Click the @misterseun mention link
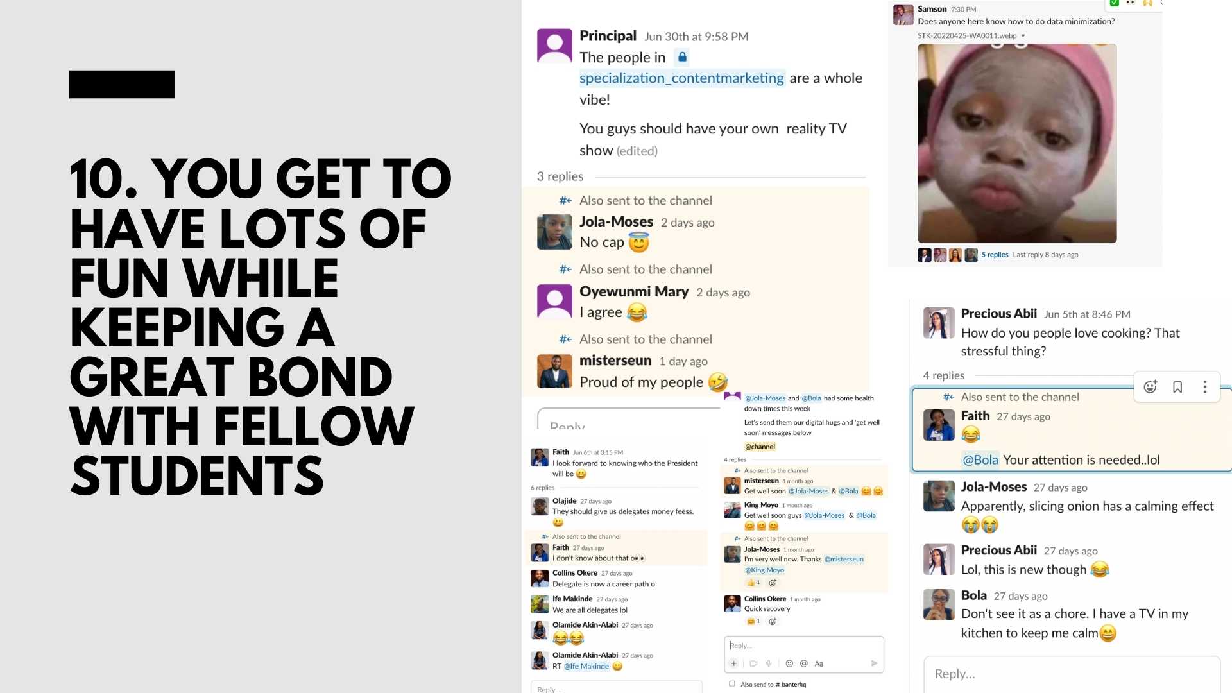Screen dimensions: 1232x693 pos(844,560)
